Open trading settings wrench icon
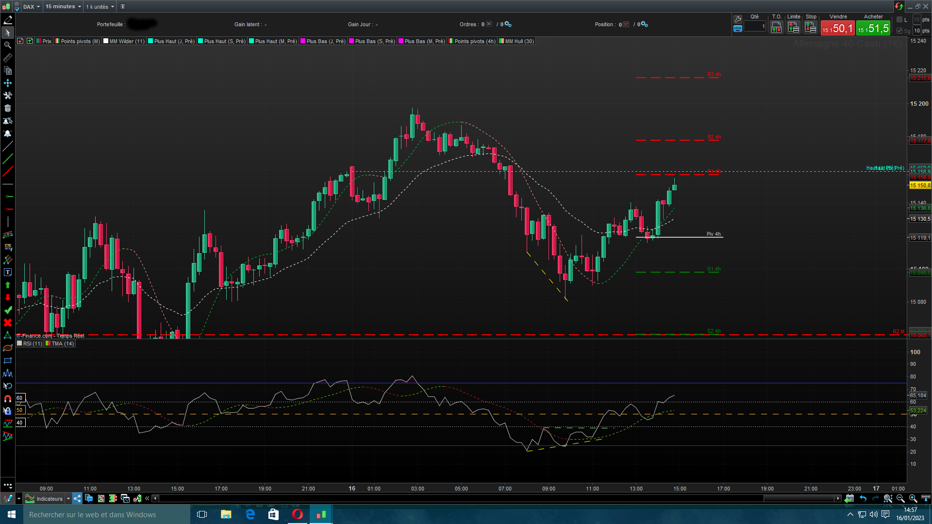 pos(738,19)
